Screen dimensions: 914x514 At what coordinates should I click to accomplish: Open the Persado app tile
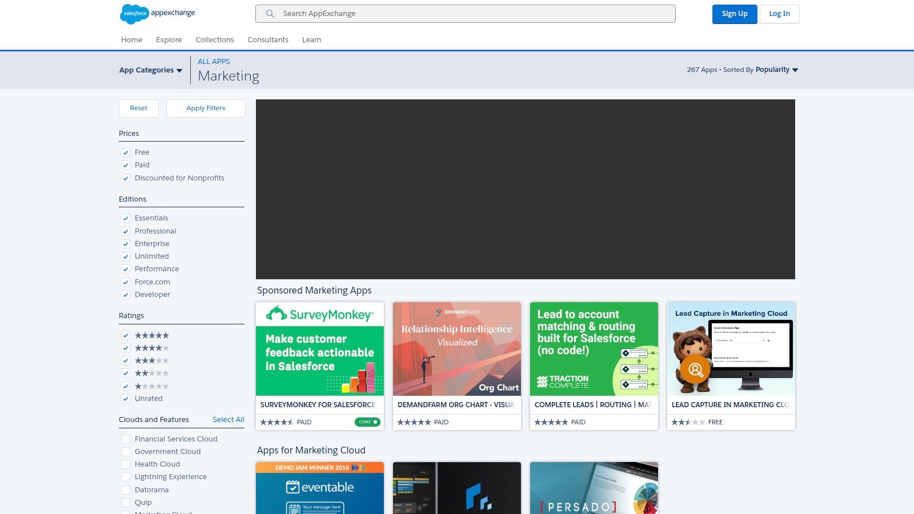[x=594, y=488]
